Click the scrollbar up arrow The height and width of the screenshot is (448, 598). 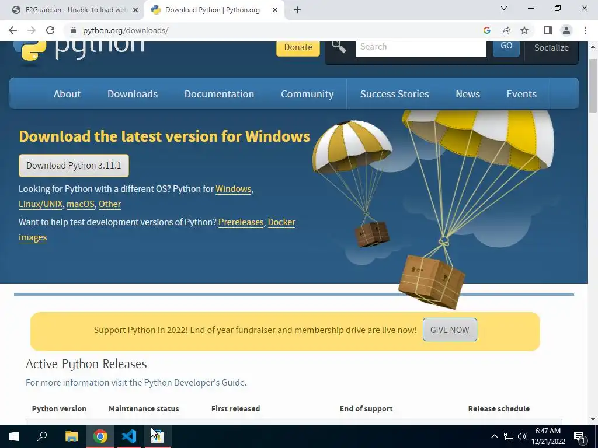(593, 47)
